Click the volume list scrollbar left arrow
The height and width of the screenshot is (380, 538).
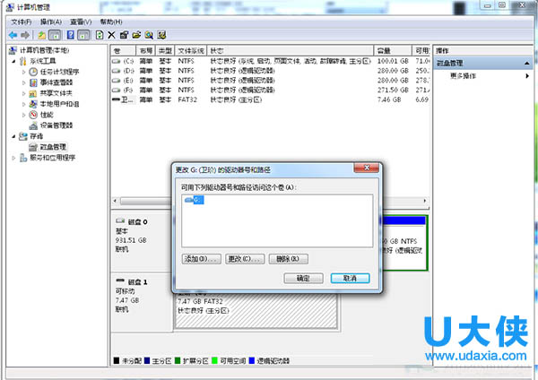(116, 201)
